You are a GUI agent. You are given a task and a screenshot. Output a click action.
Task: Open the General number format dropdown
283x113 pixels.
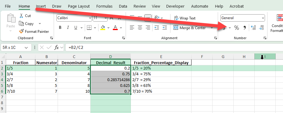click(263, 18)
